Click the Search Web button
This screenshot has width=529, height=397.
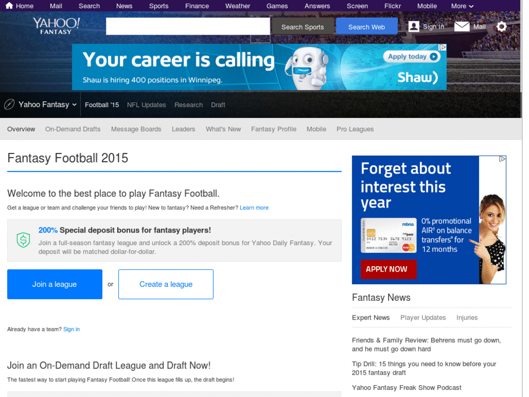[x=366, y=27]
